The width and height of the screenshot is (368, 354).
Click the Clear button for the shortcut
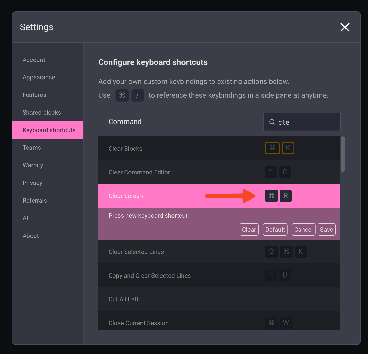[x=249, y=229]
